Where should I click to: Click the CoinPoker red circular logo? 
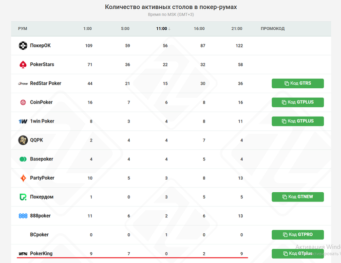pyautogui.click(x=23, y=102)
